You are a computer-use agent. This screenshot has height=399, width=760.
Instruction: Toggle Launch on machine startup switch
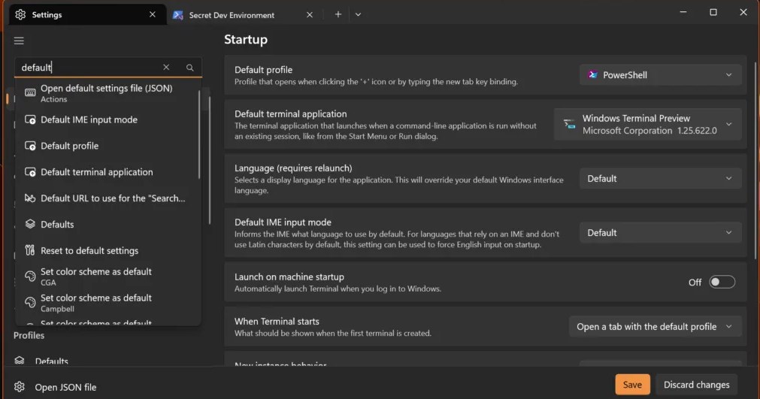tap(722, 283)
